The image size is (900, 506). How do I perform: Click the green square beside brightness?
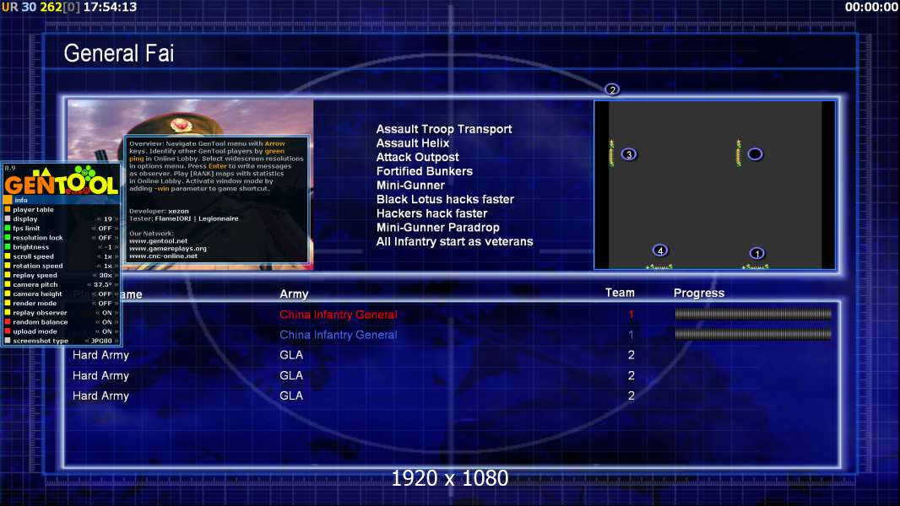click(8, 247)
